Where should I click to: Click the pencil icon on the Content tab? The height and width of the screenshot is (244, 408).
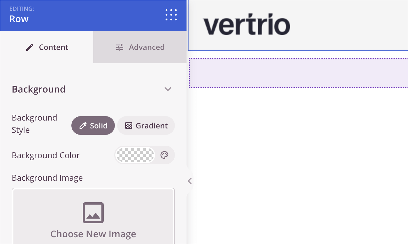click(x=30, y=47)
